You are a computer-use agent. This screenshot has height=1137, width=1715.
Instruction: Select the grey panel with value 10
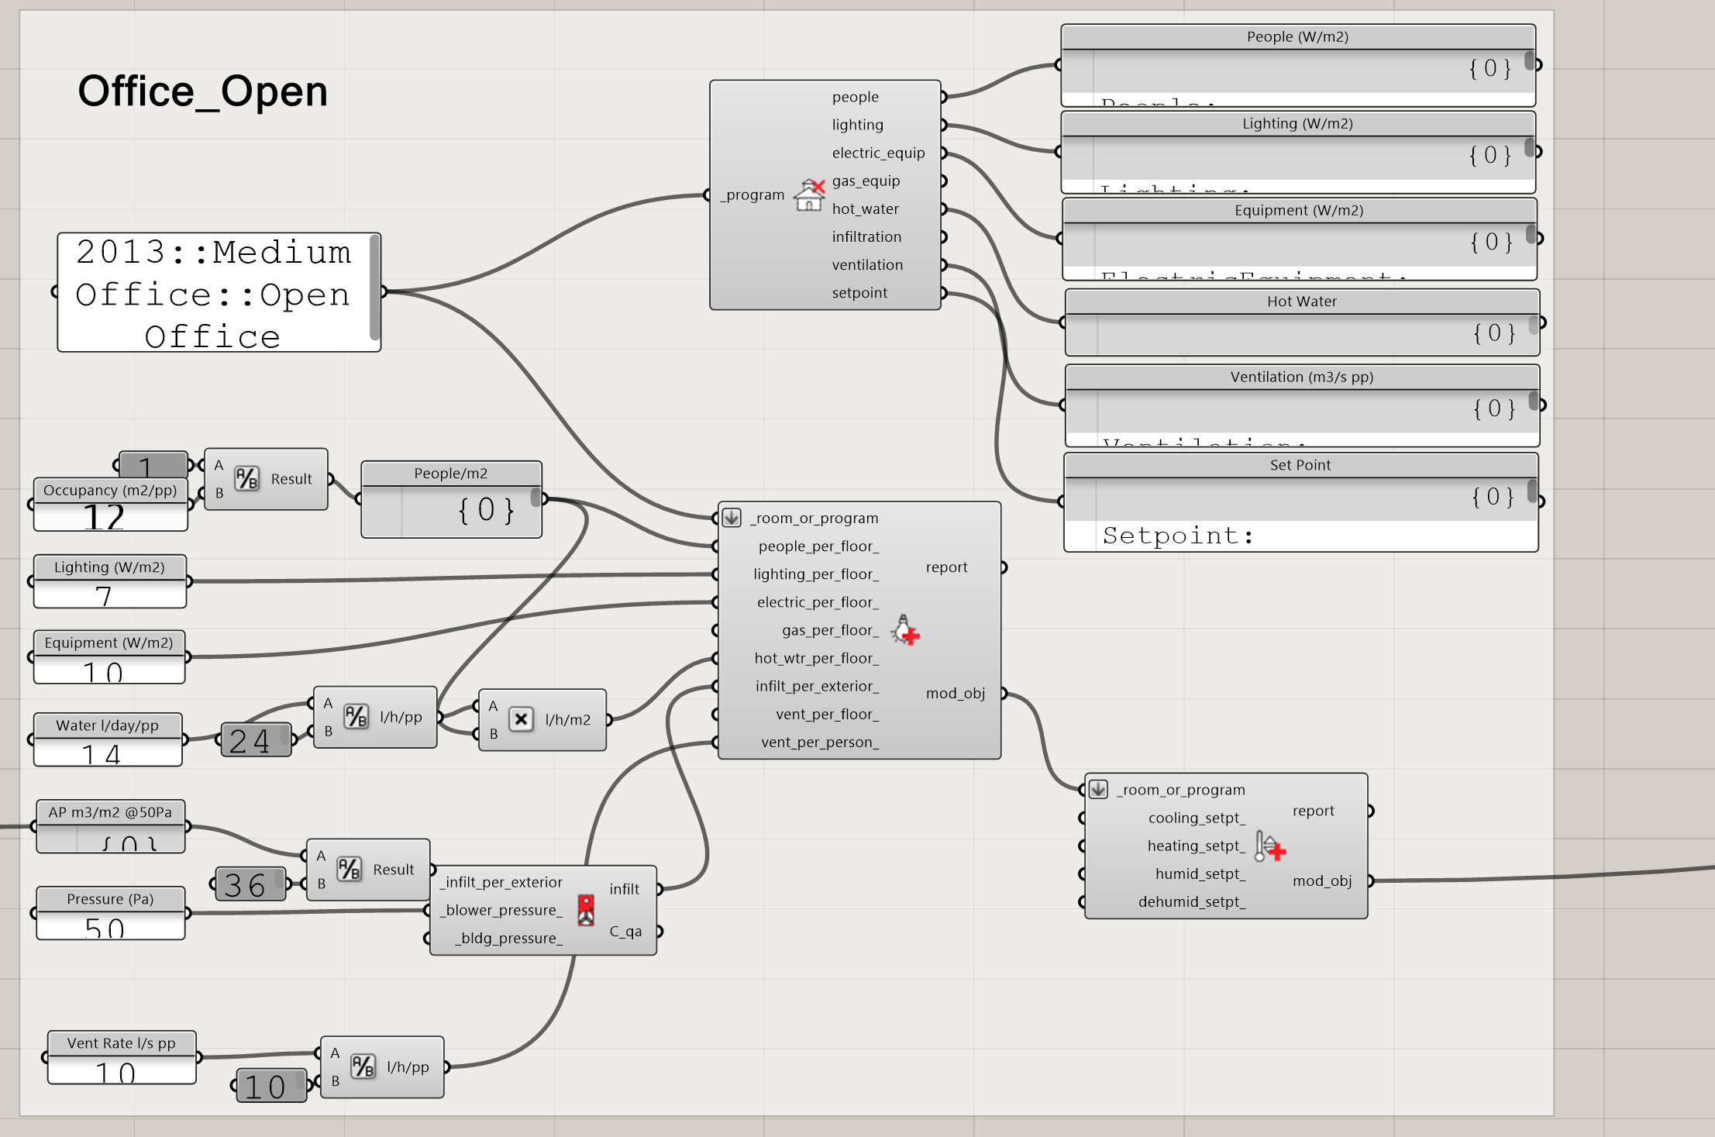click(x=271, y=1085)
